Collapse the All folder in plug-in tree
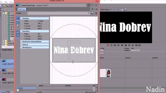 [x=3, y=13]
